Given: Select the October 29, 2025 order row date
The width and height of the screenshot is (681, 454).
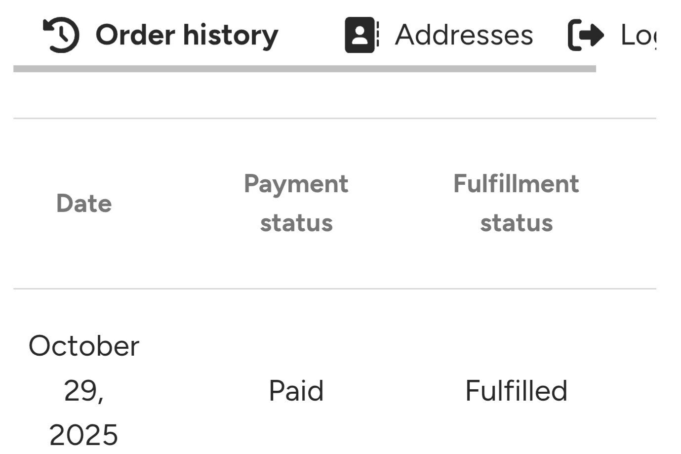Looking at the screenshot, I should pyautogui.click(x=84, y=390).
